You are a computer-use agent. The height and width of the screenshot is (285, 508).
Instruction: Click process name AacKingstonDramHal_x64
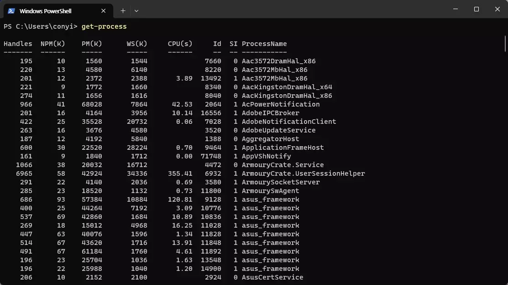point(287,87)
